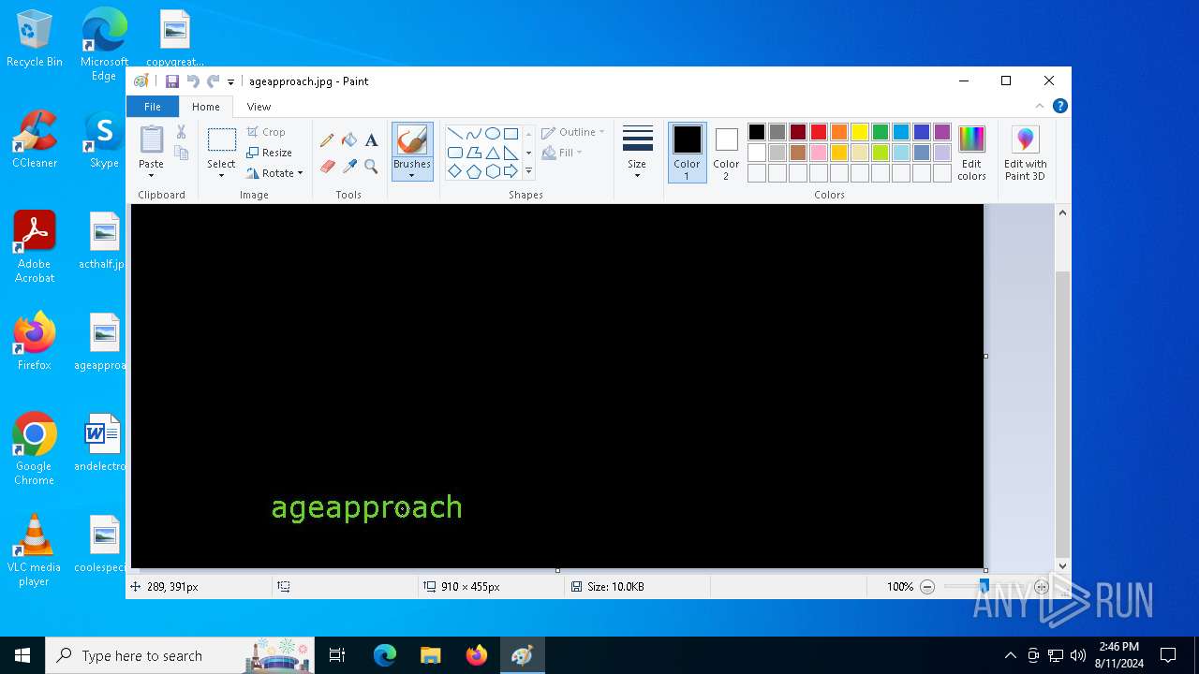Screen dimensions: 1199x674
Task: Choose the Triangle shape
Action: coord(492,153)
